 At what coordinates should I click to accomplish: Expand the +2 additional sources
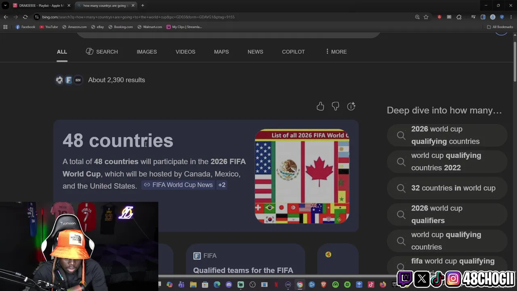pos(222,185)
